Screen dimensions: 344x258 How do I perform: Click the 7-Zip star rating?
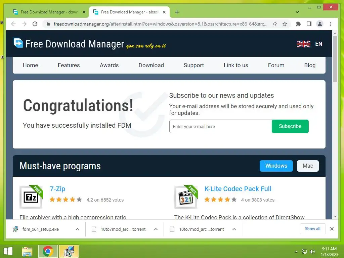[x=66, y=200]
